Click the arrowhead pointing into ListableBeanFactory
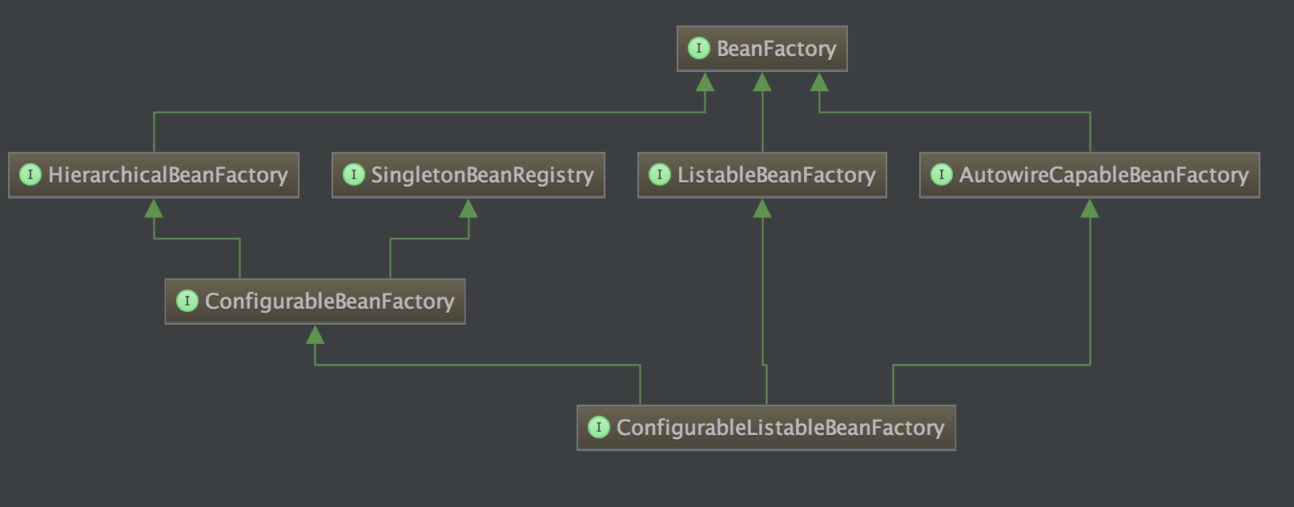Screen dimensions: 1294x507 762,209
